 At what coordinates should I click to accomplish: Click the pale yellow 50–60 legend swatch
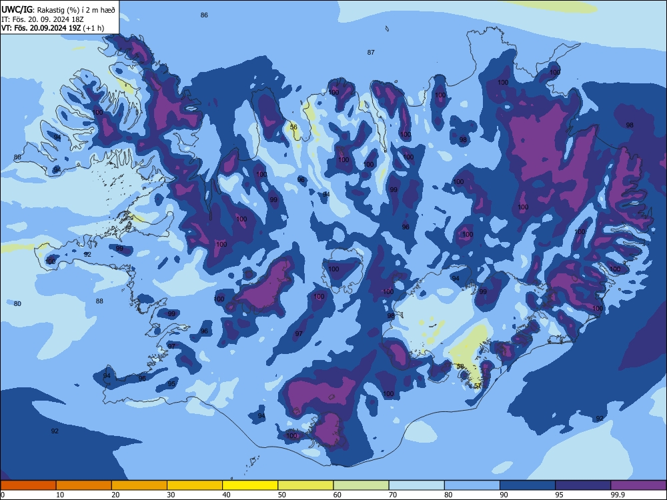(306, 485)
